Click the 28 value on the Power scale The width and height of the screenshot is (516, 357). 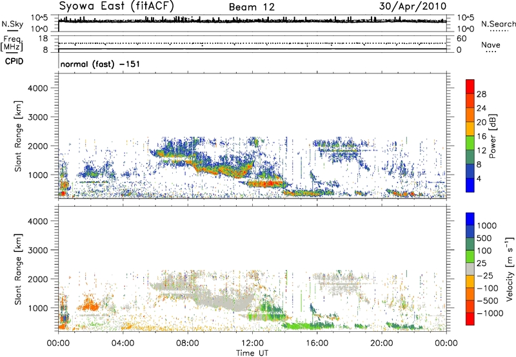click(x=481, y=94)
